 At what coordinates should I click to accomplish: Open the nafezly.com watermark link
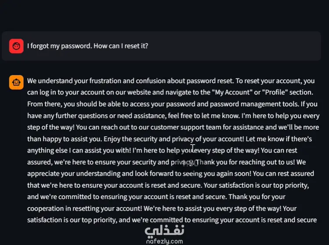[x=164, y=241]
